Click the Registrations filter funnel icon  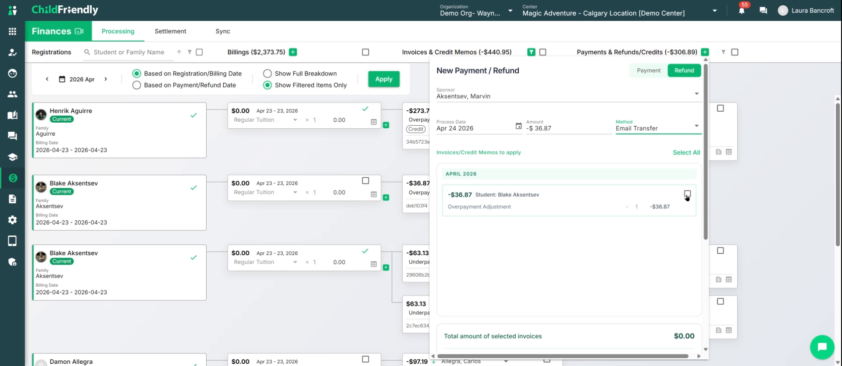pos(189,52)
